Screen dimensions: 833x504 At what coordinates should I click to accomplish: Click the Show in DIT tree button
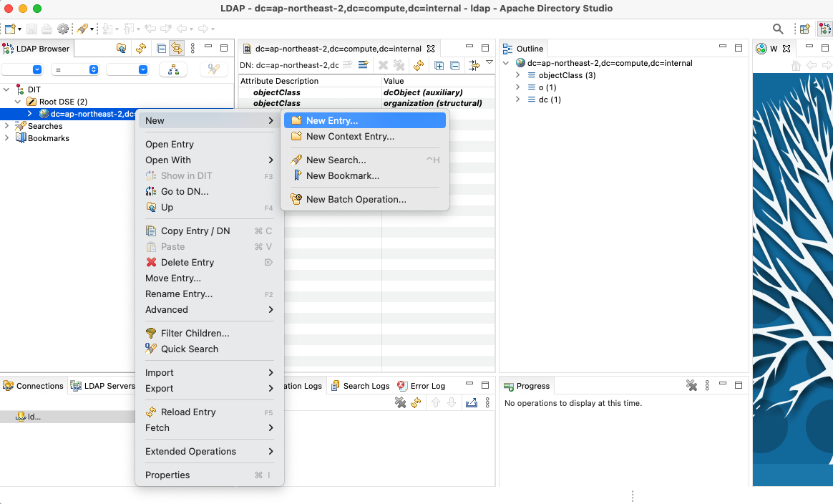173,69
